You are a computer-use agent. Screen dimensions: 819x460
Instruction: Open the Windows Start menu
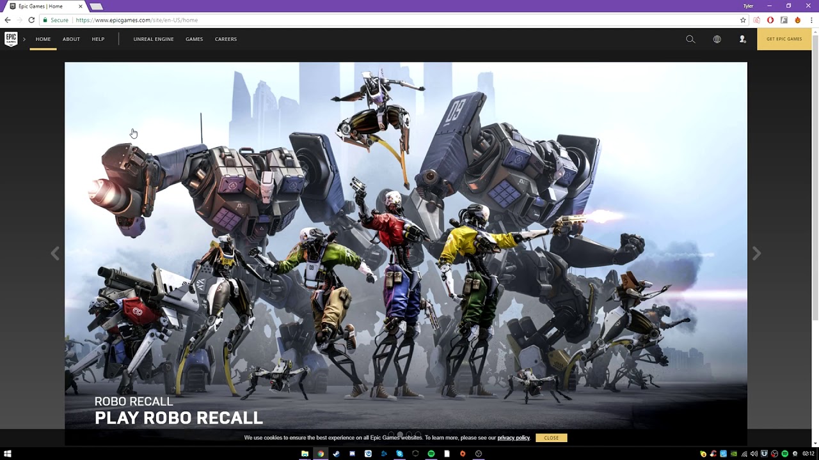tap(8, 454)
